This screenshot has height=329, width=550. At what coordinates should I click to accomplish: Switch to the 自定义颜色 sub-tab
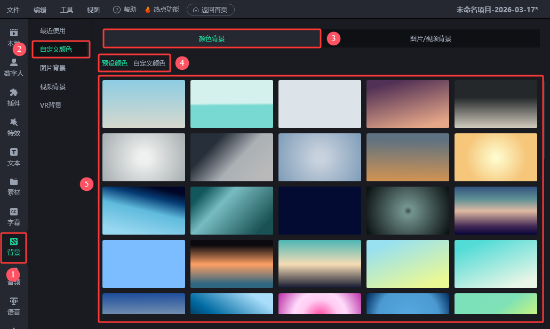149,63
